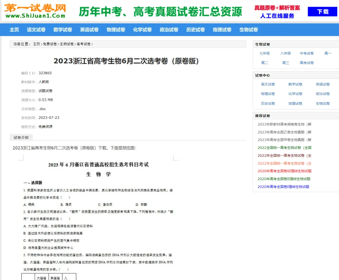Open 2020年高考全国卷II理综生物试题 link
Screen dimensions: 339x280
(x=284, y=179)
